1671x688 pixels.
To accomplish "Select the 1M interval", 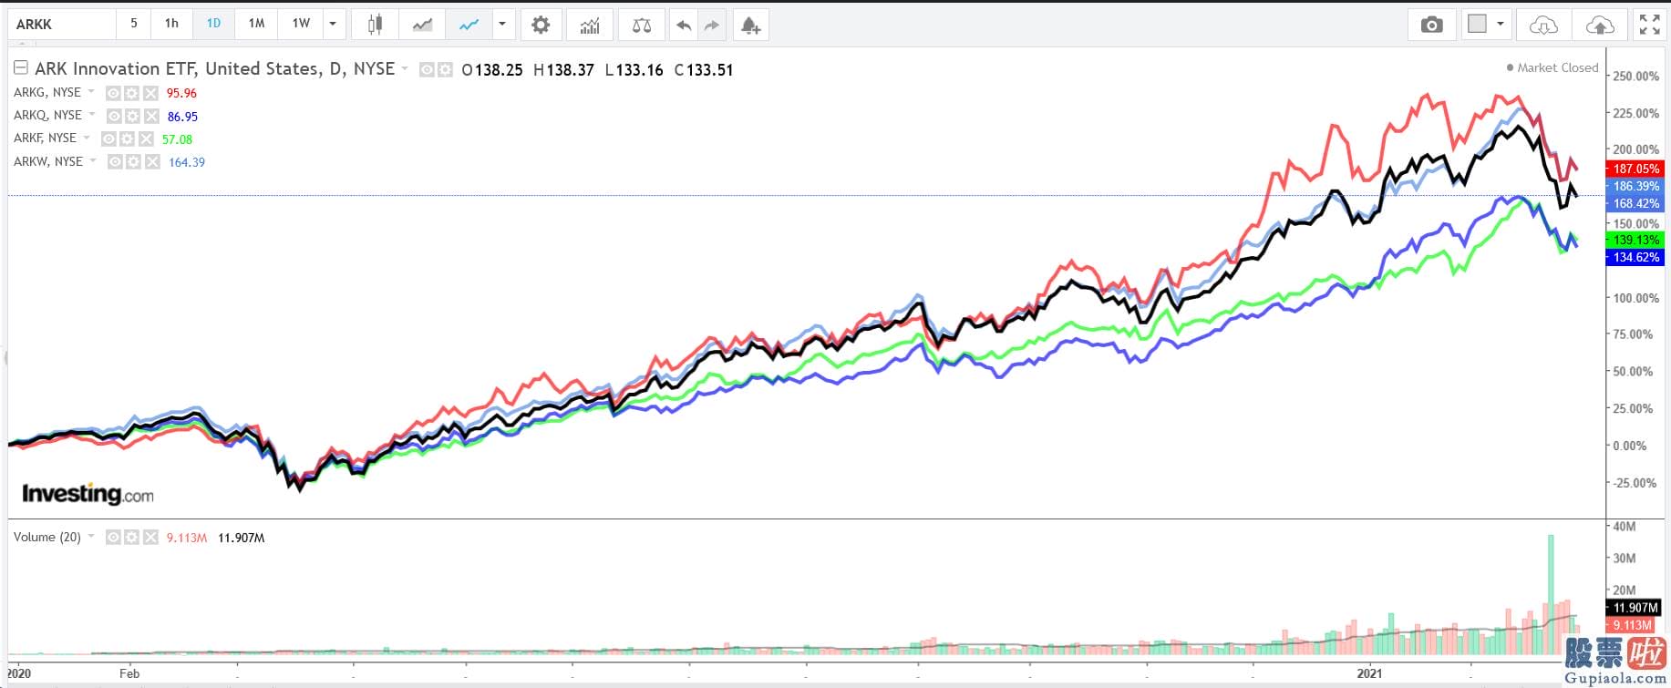I will pyautogui.click(x=256, y=24).
